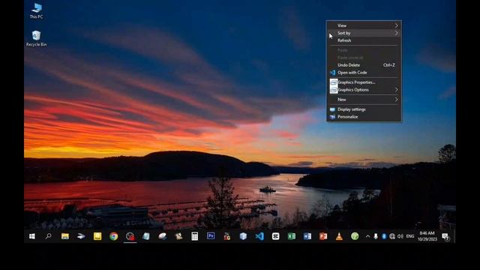Choose View in the context menu
The image size is (480, 270).
[x=364, y=25]
